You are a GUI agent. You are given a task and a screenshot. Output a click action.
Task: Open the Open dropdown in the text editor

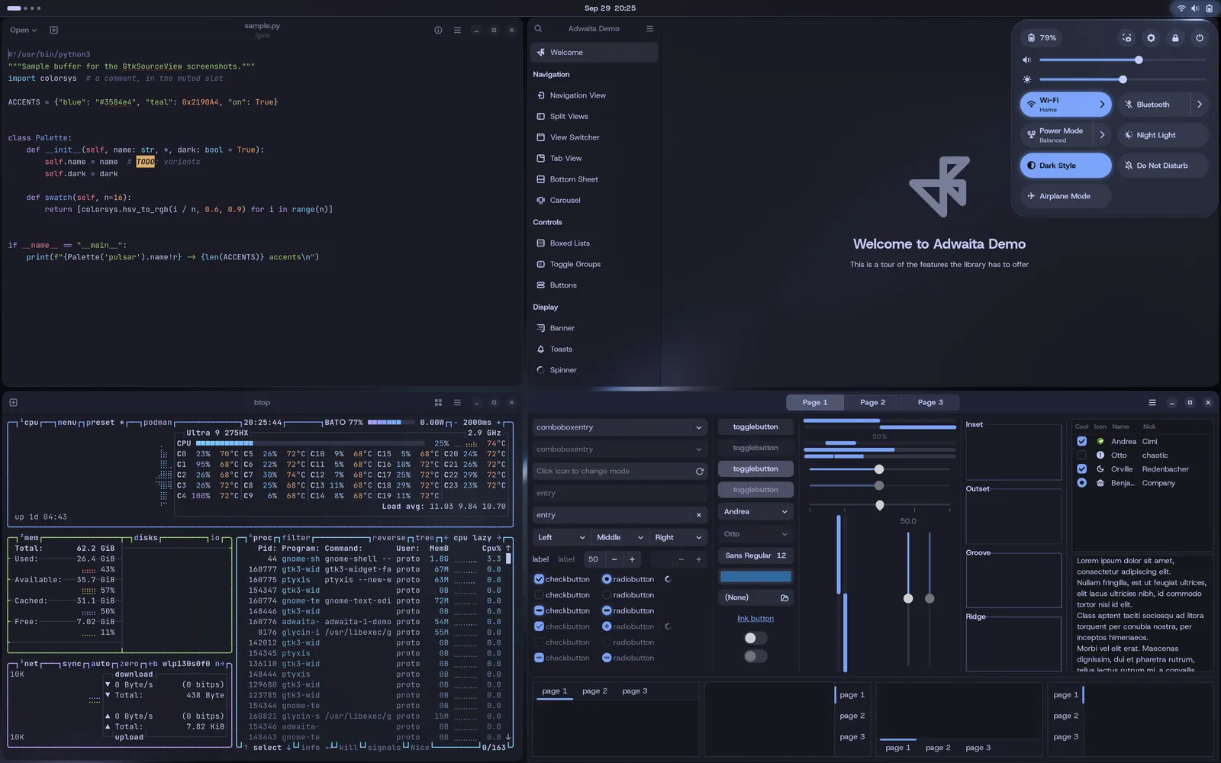(x=24, y=30)
